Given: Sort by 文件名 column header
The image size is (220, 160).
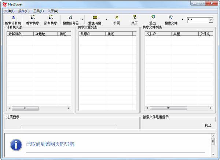Looking at the screenshot, I should [158, 34].
